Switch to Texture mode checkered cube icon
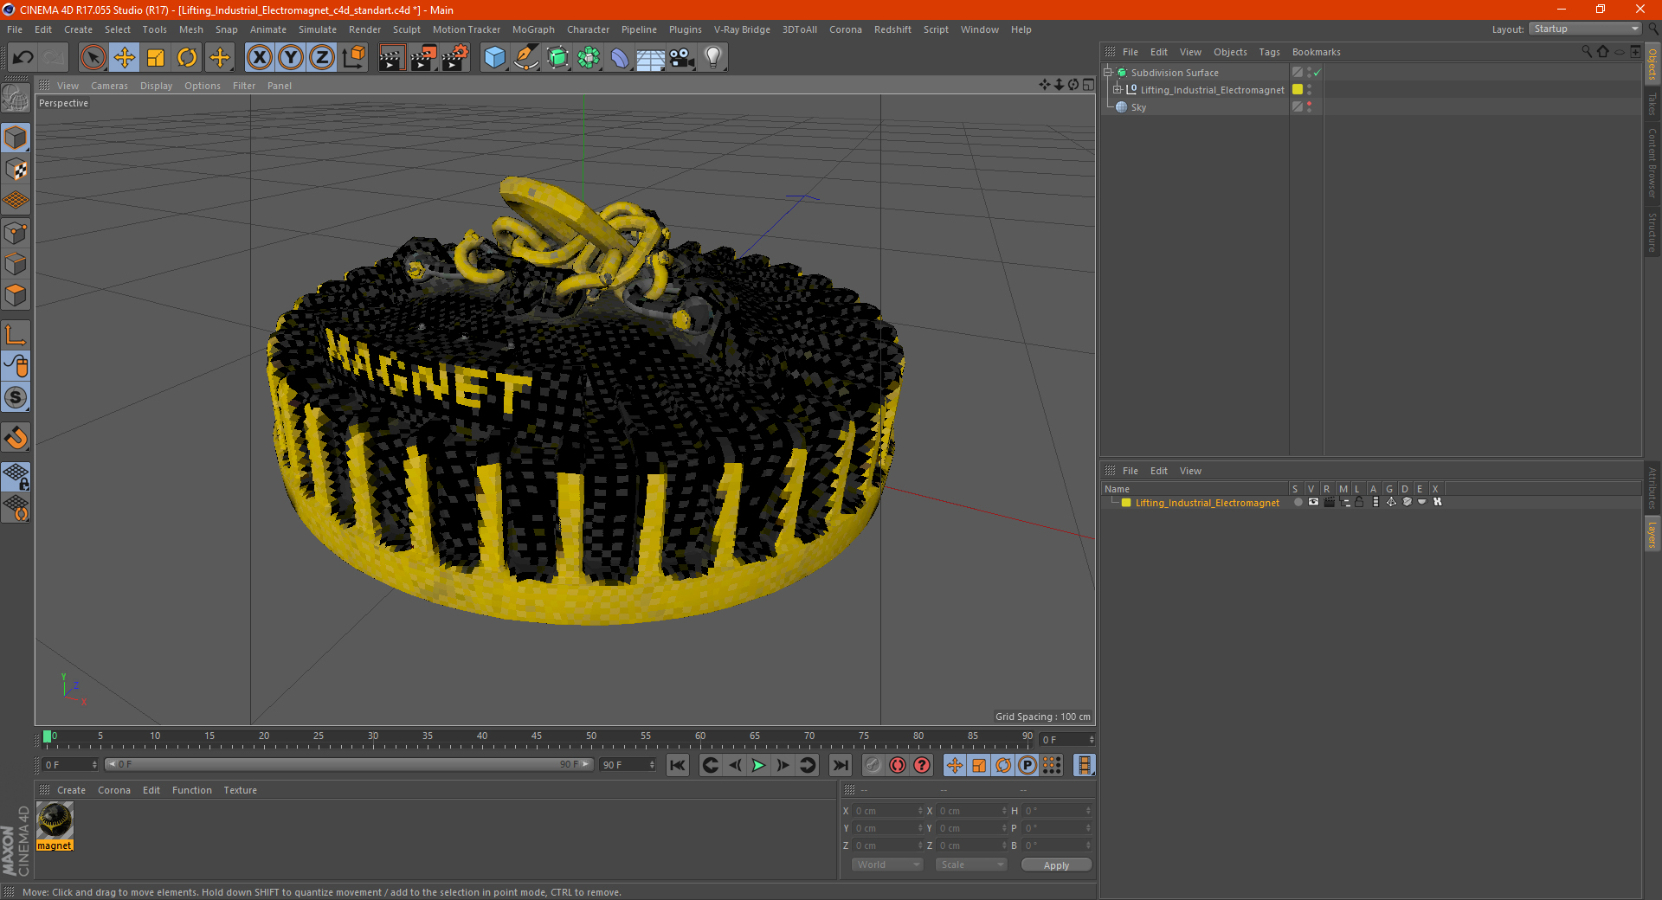This screenshot has height=900, width=1662. pos(16,170)
